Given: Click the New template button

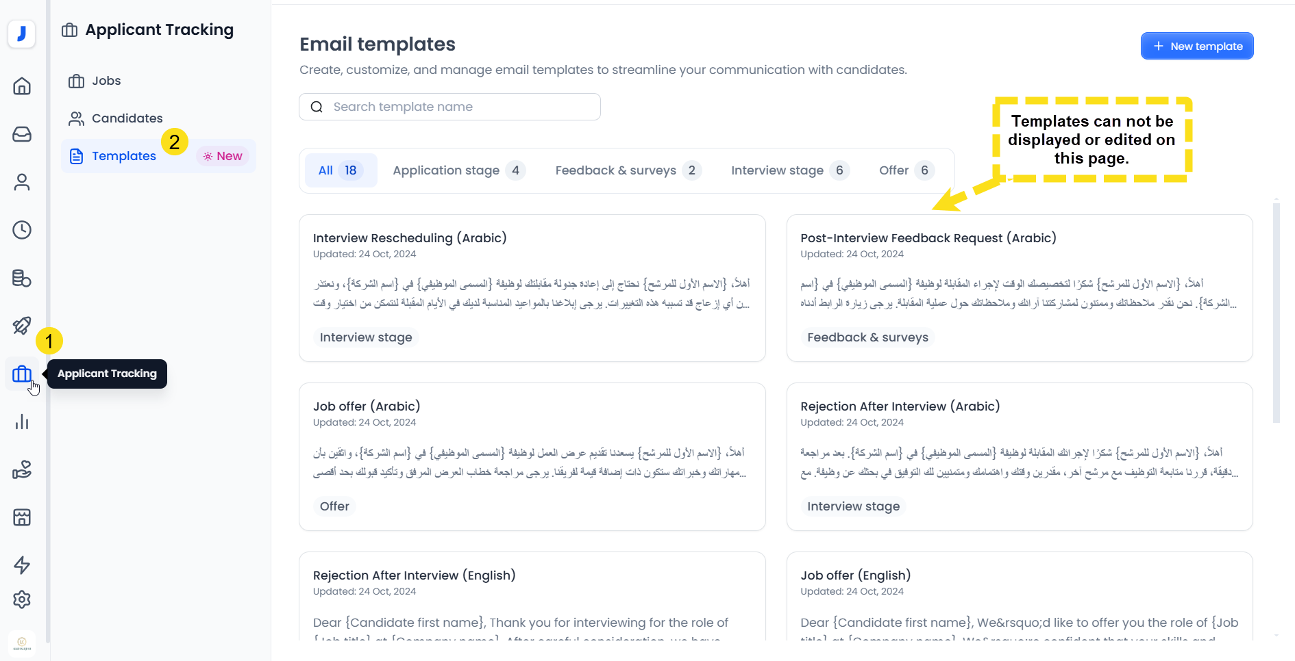Looking at the screenshot, I should pyautogui.click(x=1197, y=46).
